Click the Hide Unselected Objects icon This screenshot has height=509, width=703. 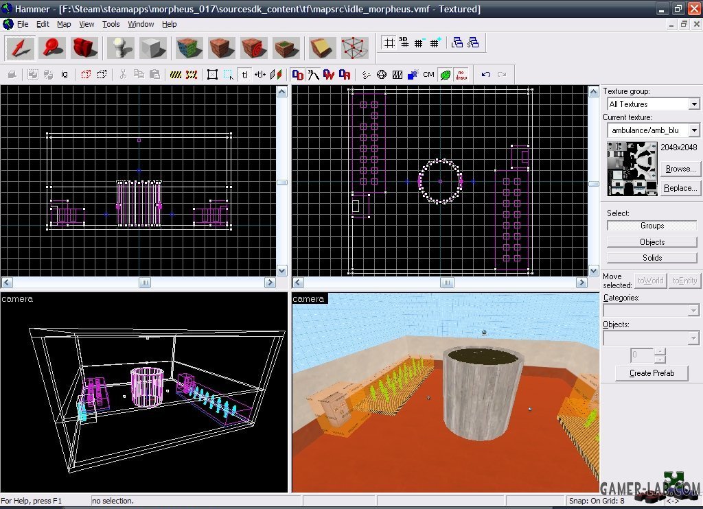pos(102,74)
